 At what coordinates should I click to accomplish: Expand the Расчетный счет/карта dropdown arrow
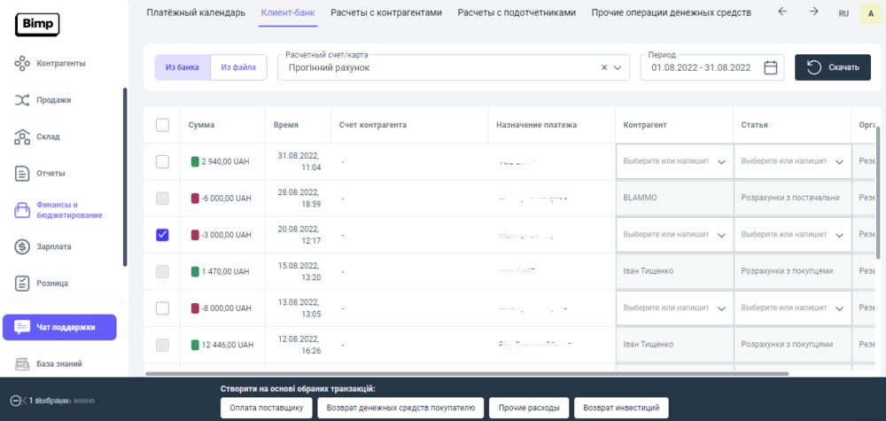[618, 67]
